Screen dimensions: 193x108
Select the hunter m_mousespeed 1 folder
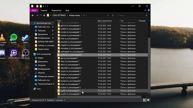(x=71, y=35)
